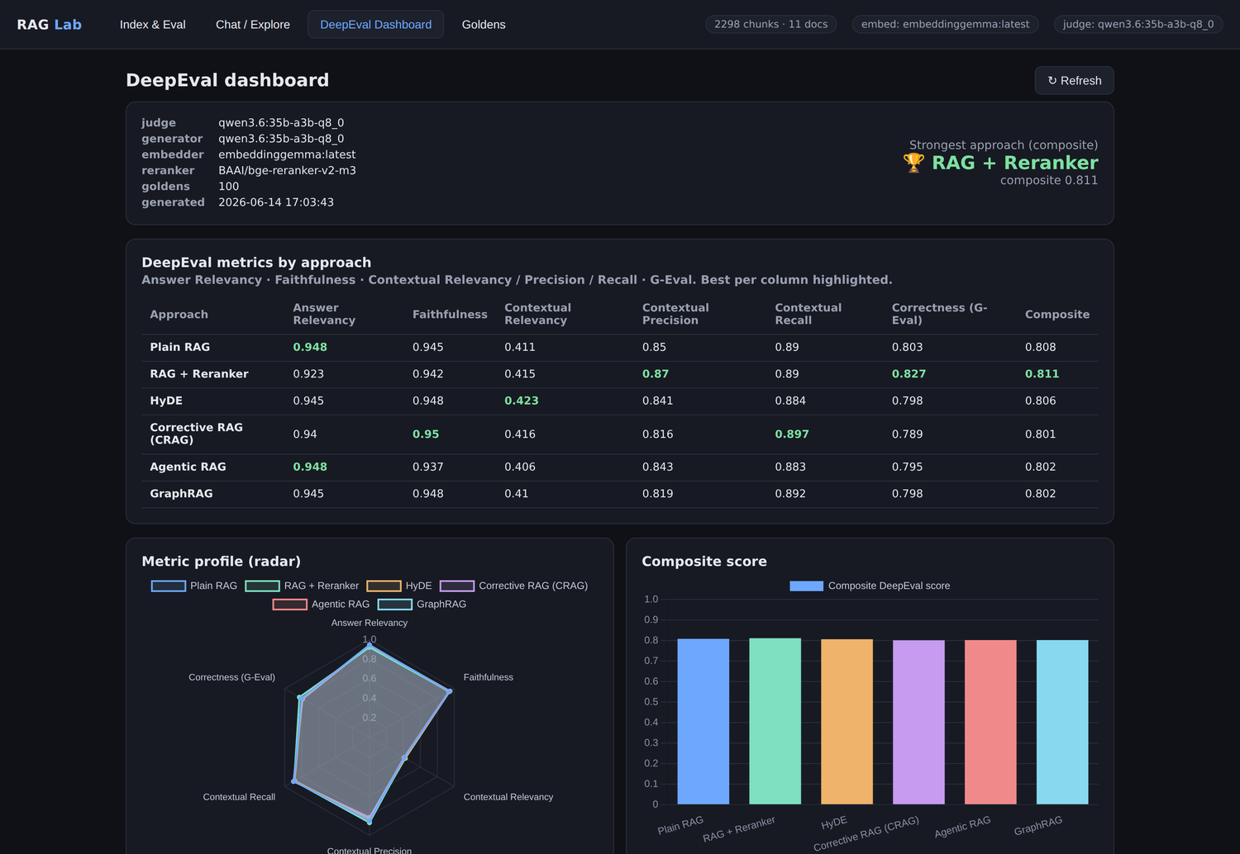This screenshot has height=854, width=1240.
Task: Select the Agentic RAG row label
Action: click(188, 467)
